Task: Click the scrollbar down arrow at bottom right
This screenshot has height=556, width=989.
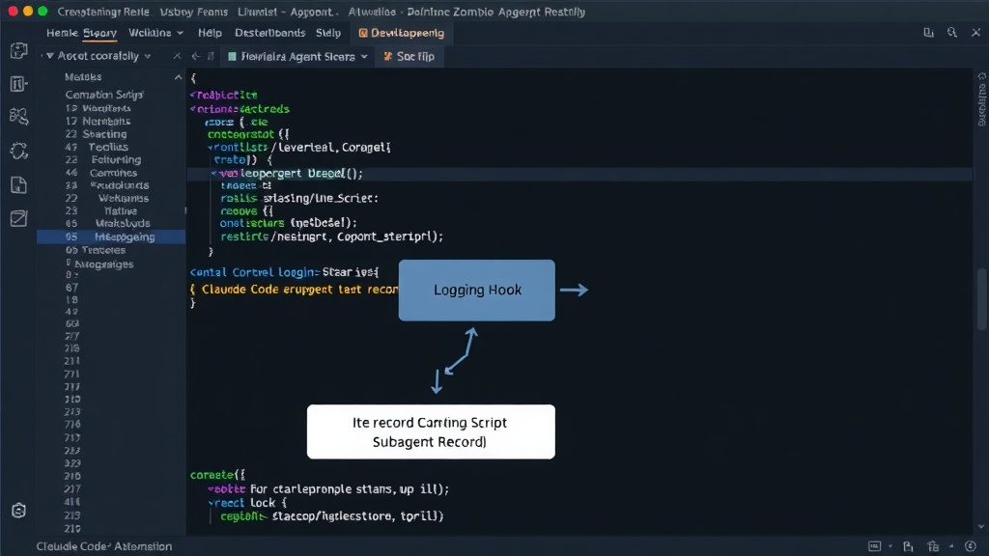Action: pyautogui.click(x=981, y=527)
